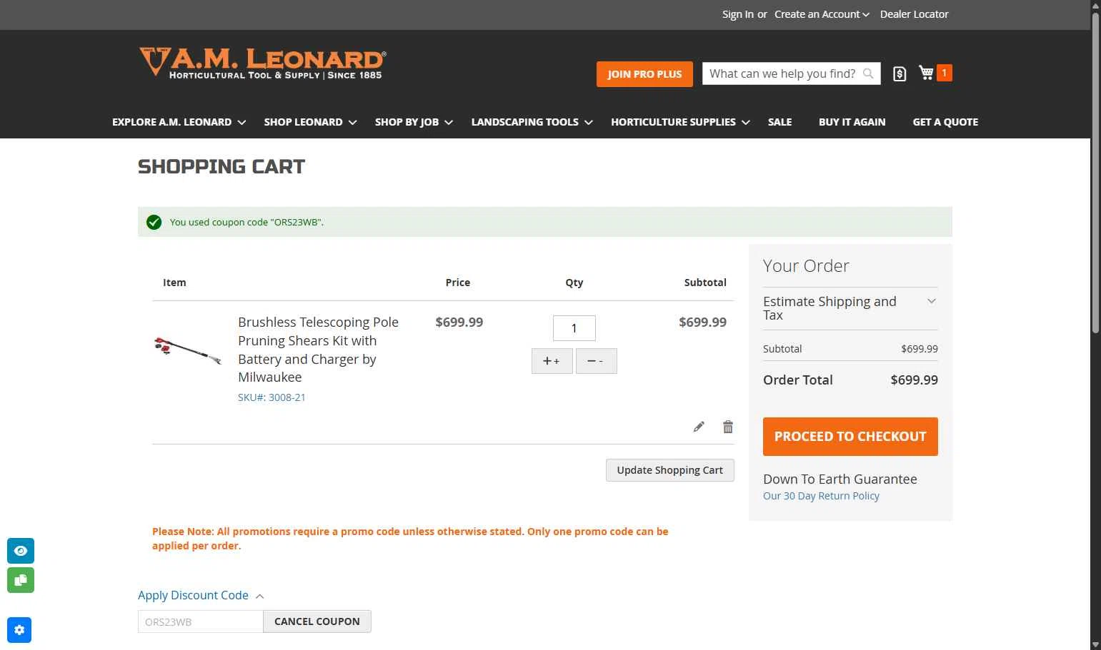This screenshot has height=650, width=1101.
Task: Click the 'You used coupon code' message
Action: (246, 222)
